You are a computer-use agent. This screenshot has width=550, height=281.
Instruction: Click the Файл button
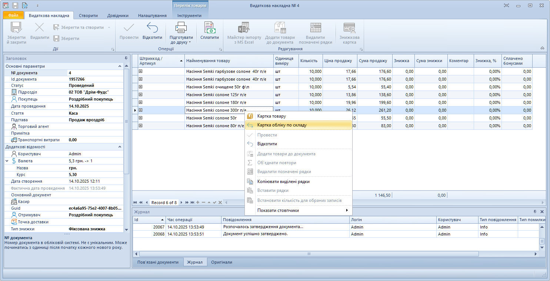click(13, 16)
